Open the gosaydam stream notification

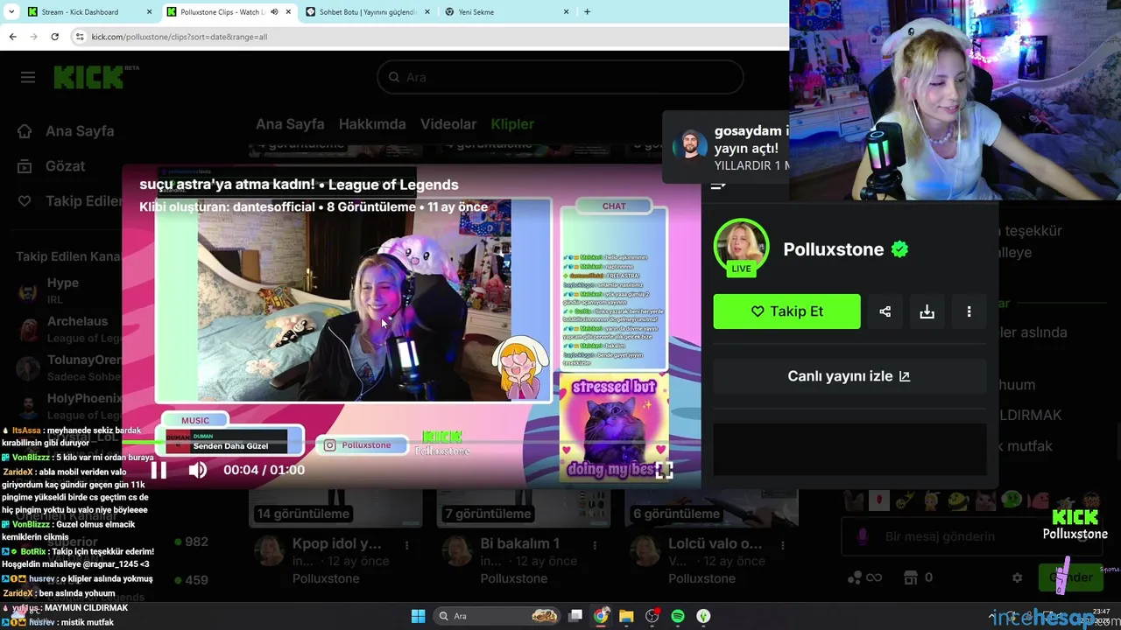726,147
